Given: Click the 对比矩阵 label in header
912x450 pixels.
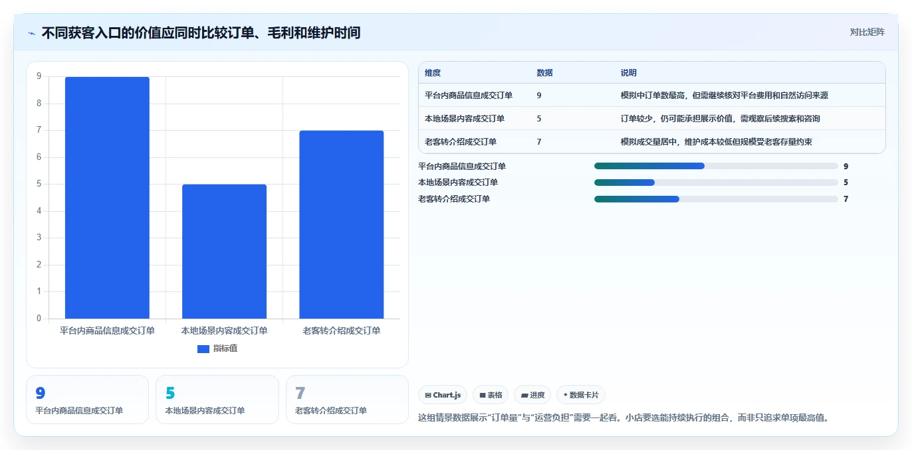Looking at the screenshot, I should coord(867,32).
